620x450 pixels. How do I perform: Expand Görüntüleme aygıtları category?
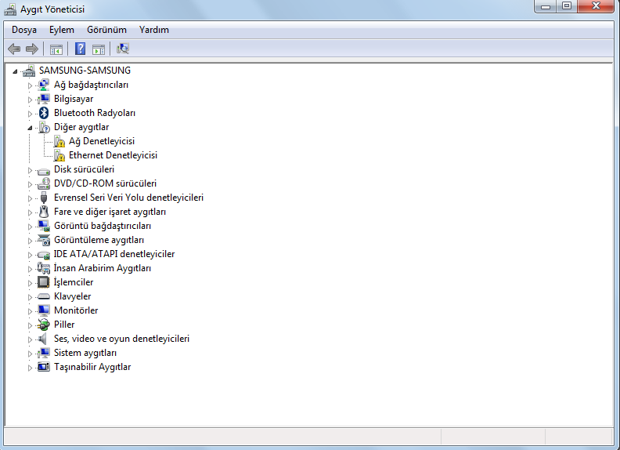(x=30, y=241)
